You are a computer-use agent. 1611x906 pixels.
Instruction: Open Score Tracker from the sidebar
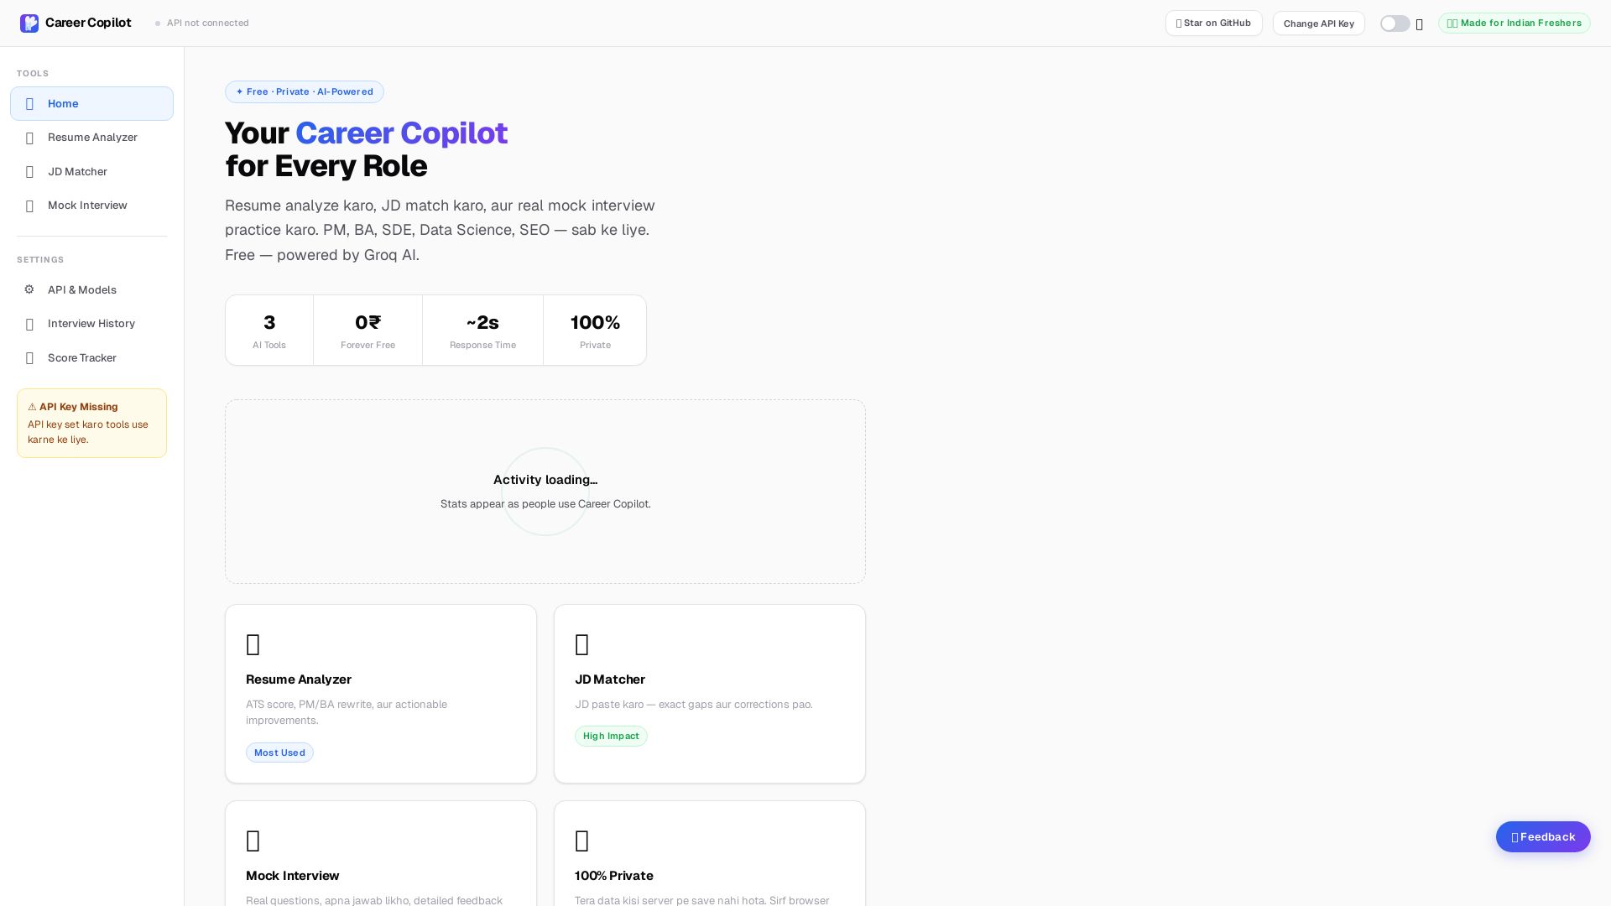click(x=81, y=358)
